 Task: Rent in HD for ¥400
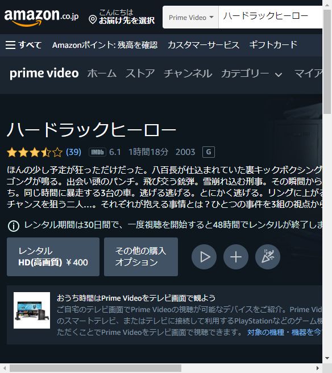[x=53, y=257]
